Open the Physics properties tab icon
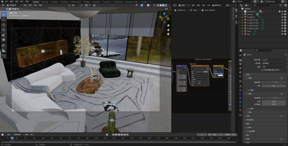The width and height of the screenshot is (288, 146). click(x=241, y=98)
